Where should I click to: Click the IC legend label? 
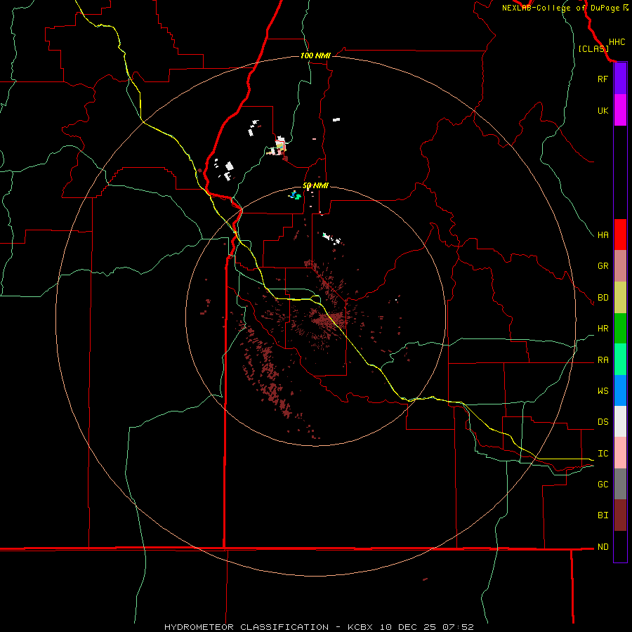click(x=603, y=453)
